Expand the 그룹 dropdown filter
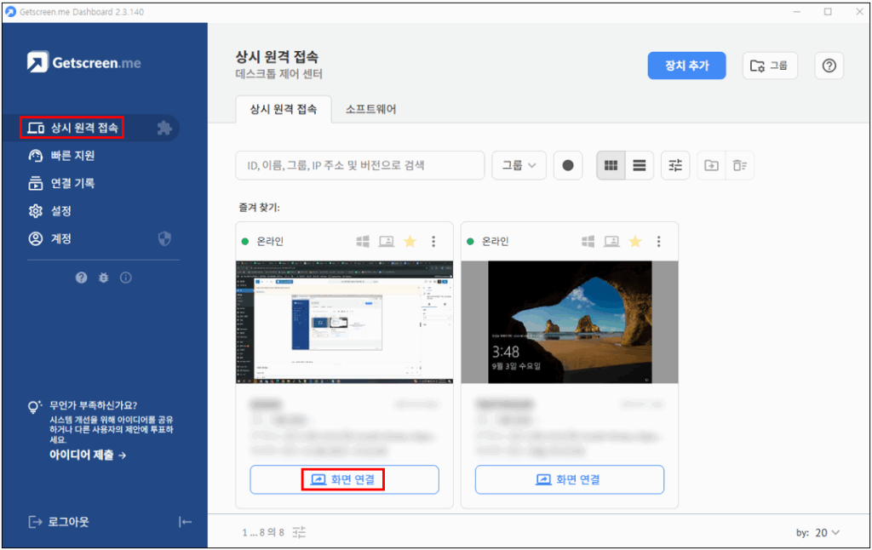Screen dimensions: 872x550 [519, 166]
